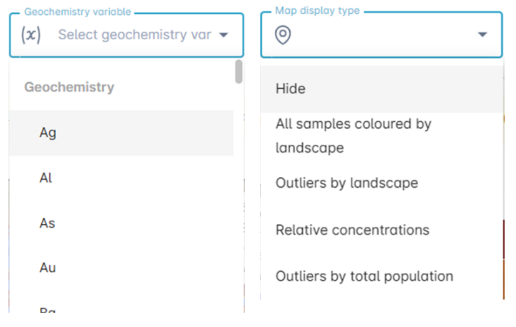Pick the As element option
Viewport: 516px width, 327px height.
point(122,223)
